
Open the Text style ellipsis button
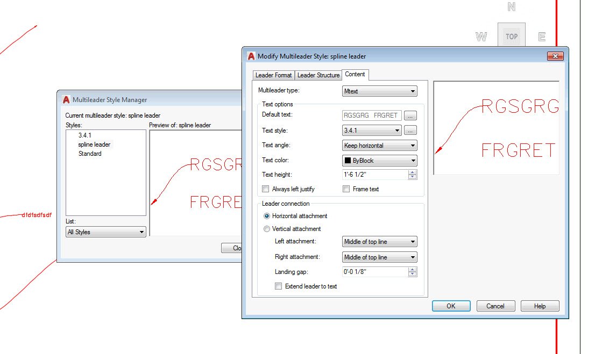click(x=410, y=131)
